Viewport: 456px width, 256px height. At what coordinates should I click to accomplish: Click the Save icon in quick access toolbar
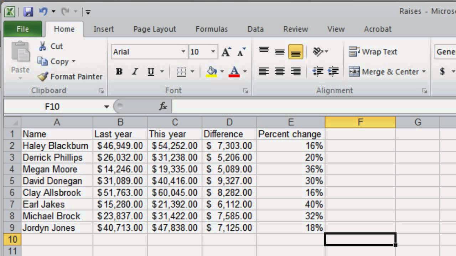click(28, 12)
